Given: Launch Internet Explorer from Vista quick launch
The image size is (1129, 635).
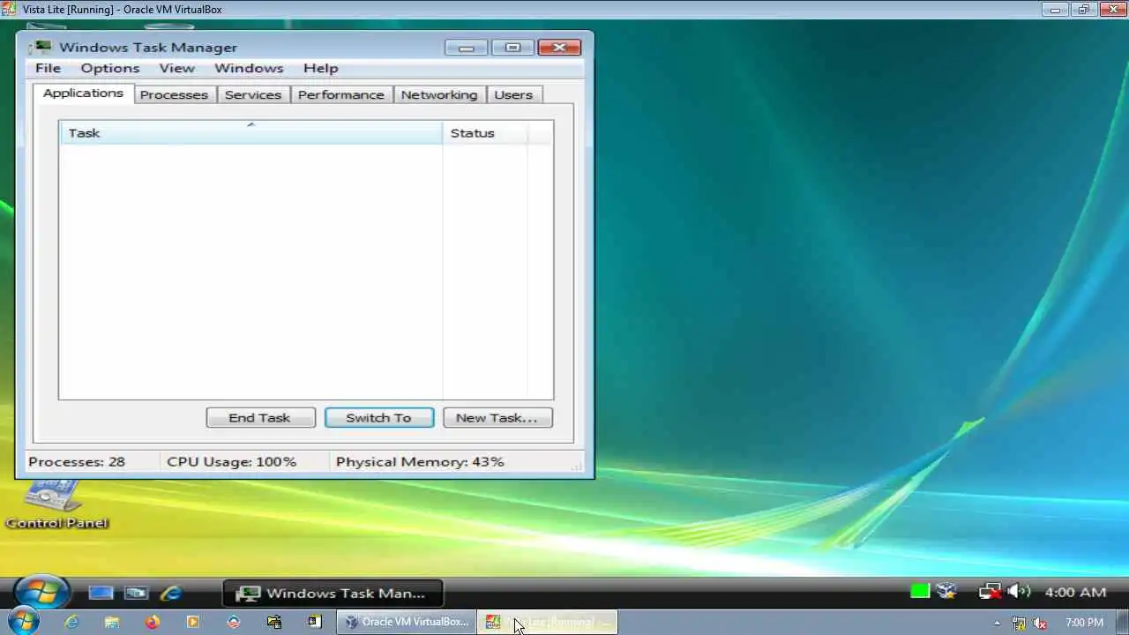Looking at the screenshot, I should pyautogui.click(x=170, y=594).
